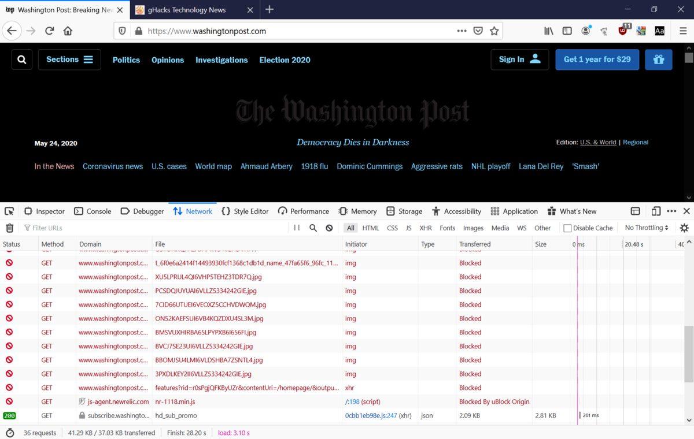Click the tracking protection shield icon
This screenshot has height=439, width=694.
122,31
